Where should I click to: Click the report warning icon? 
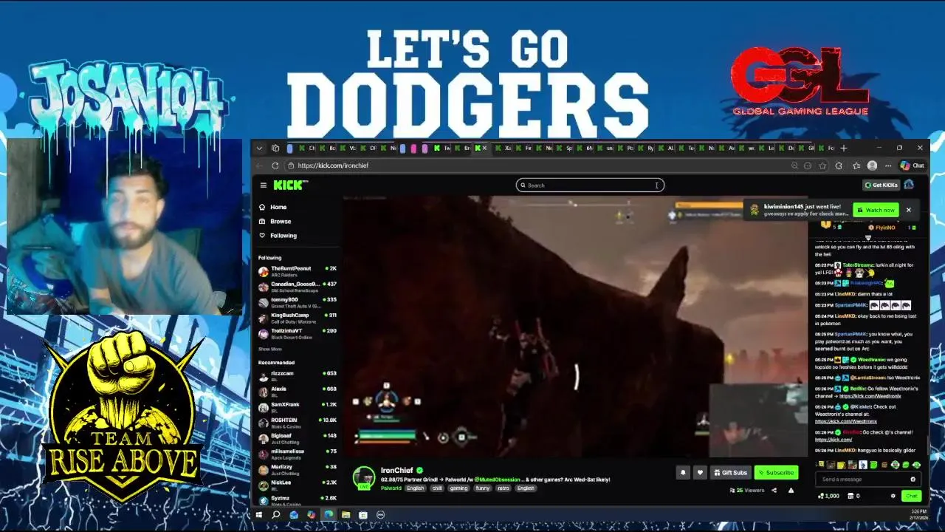tap(791, 490)
